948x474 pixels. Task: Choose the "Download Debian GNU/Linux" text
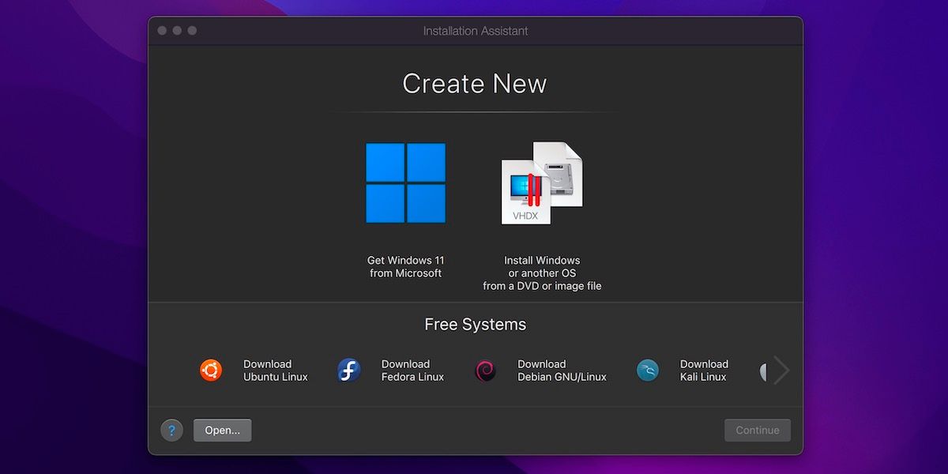click(562, 371)
